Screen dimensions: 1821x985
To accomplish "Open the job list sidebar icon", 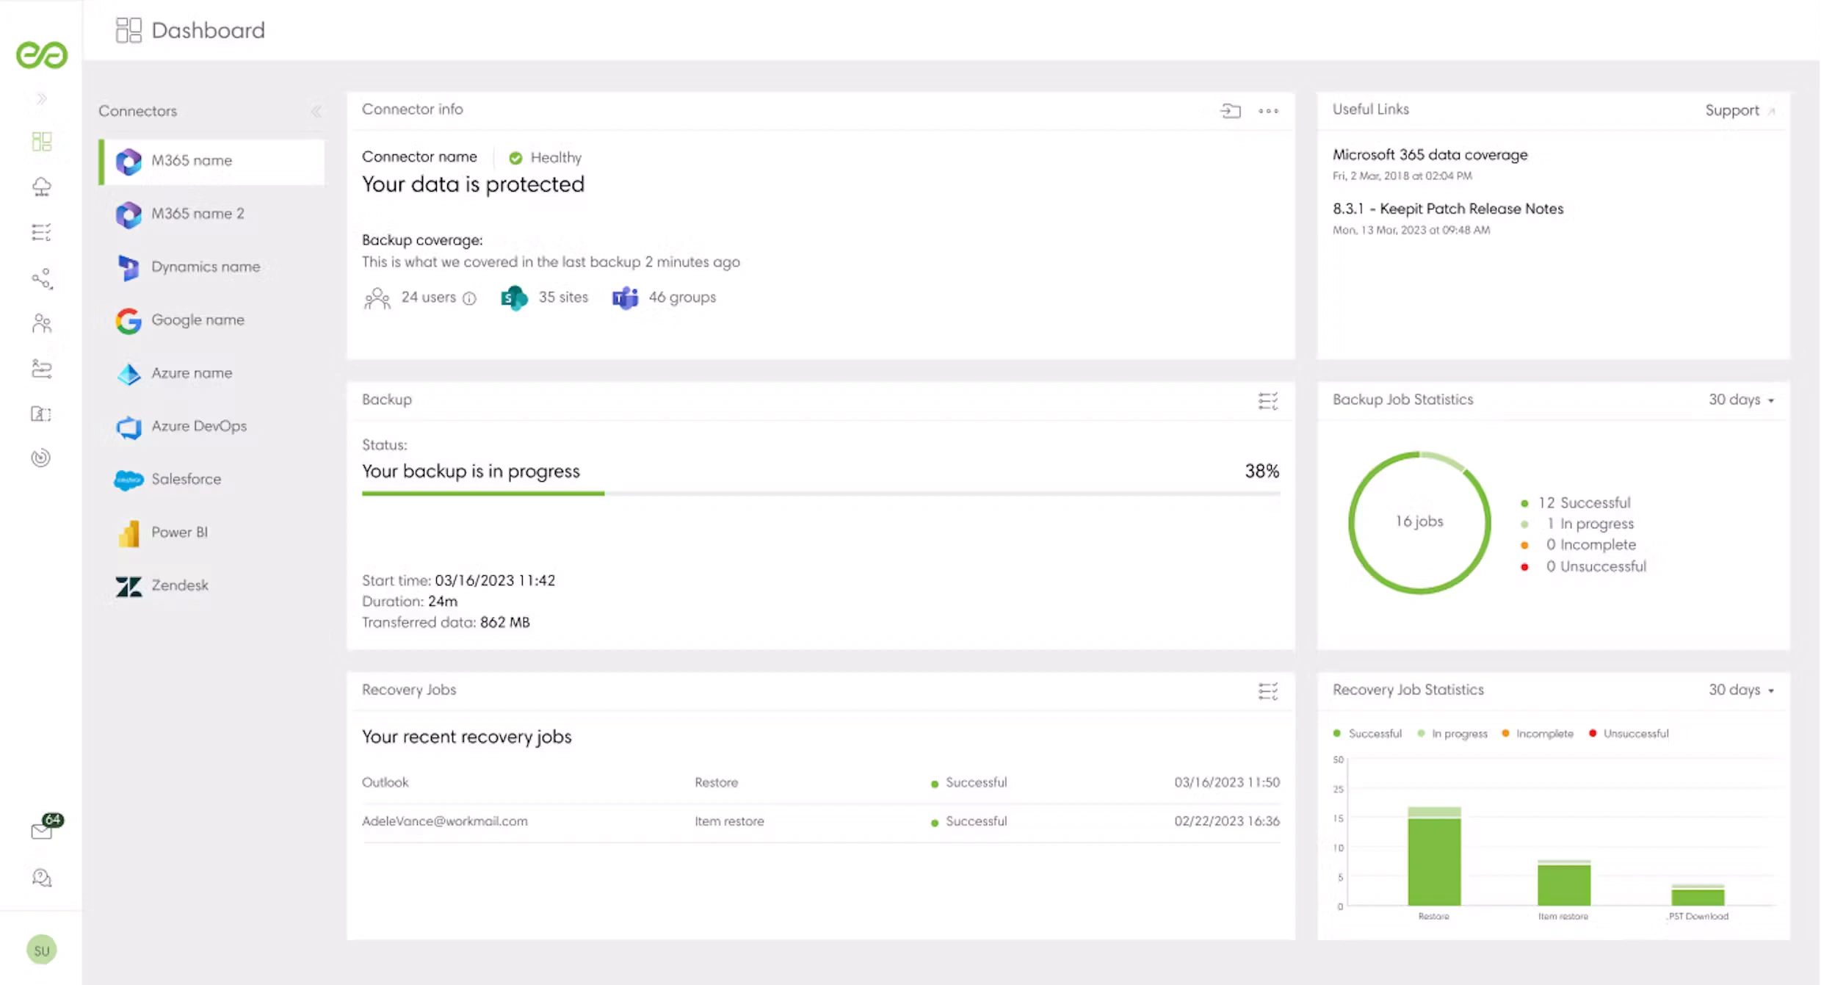I will point(42,232).
